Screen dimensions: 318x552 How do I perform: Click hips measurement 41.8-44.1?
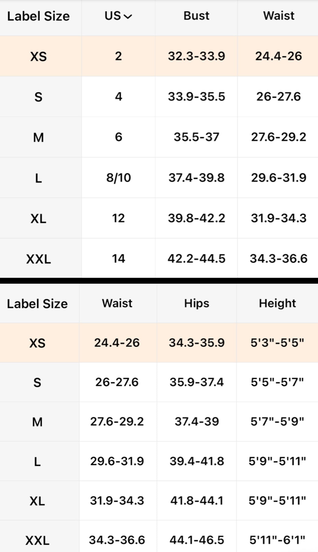pos(197,501)
